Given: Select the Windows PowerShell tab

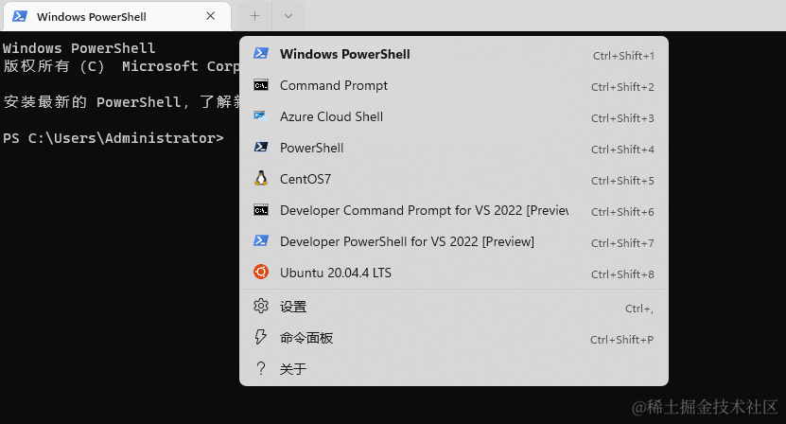Looking at the screenshot, I should (116, 16).
